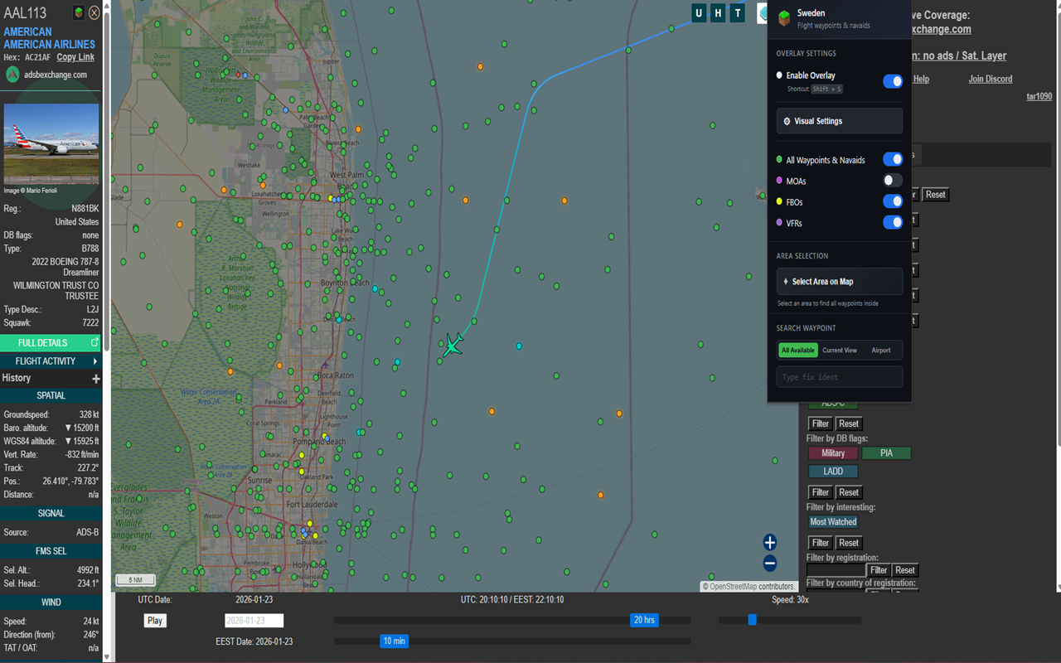The height and width of the screenshot is (663, 1061).
Task: Collapse the WIND section header
Action: 51,603
